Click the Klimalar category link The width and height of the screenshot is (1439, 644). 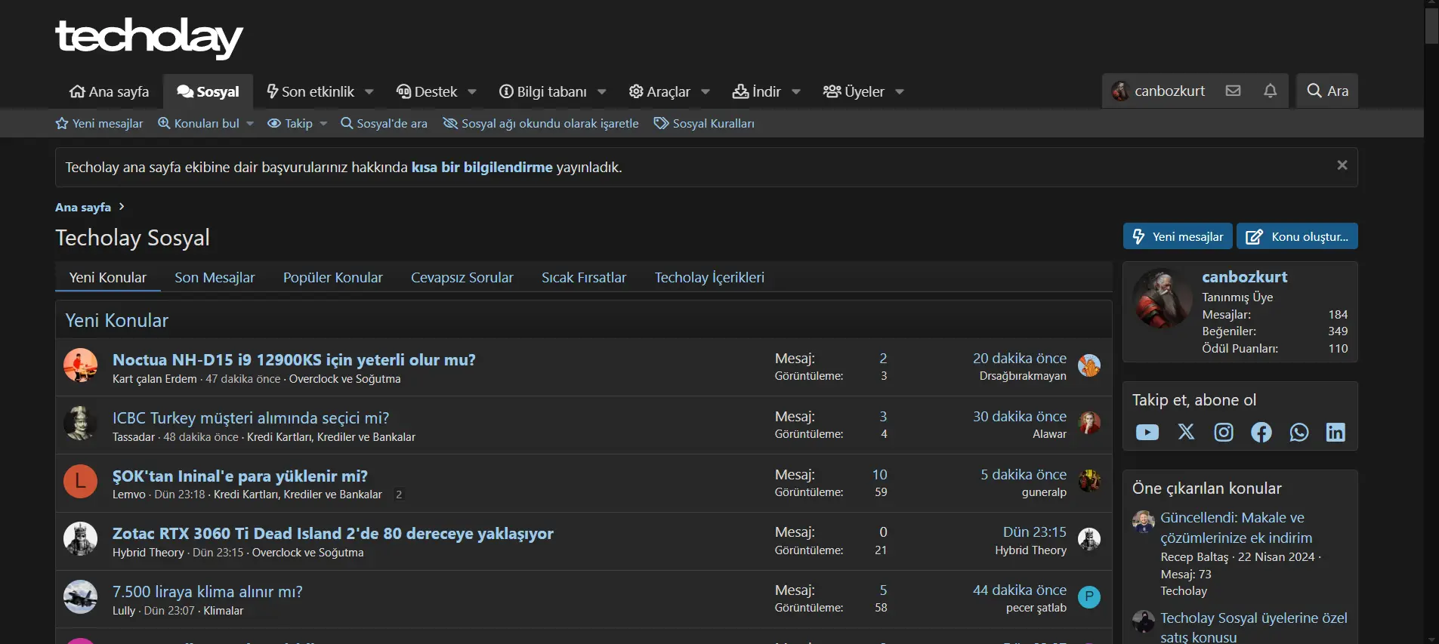click(224, 611)
